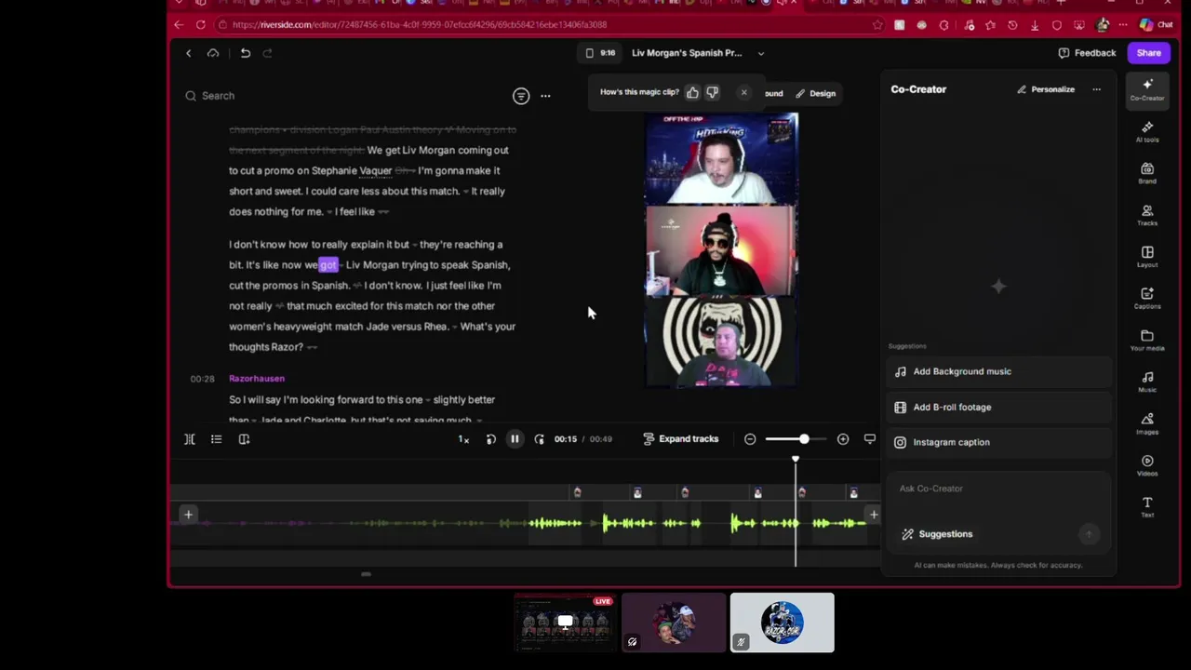Open the Images panel
Screen dimensions: 1191x670
[x=1147, y=423]
